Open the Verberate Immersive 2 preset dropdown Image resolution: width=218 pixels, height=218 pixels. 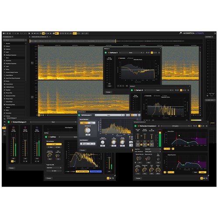175,126
